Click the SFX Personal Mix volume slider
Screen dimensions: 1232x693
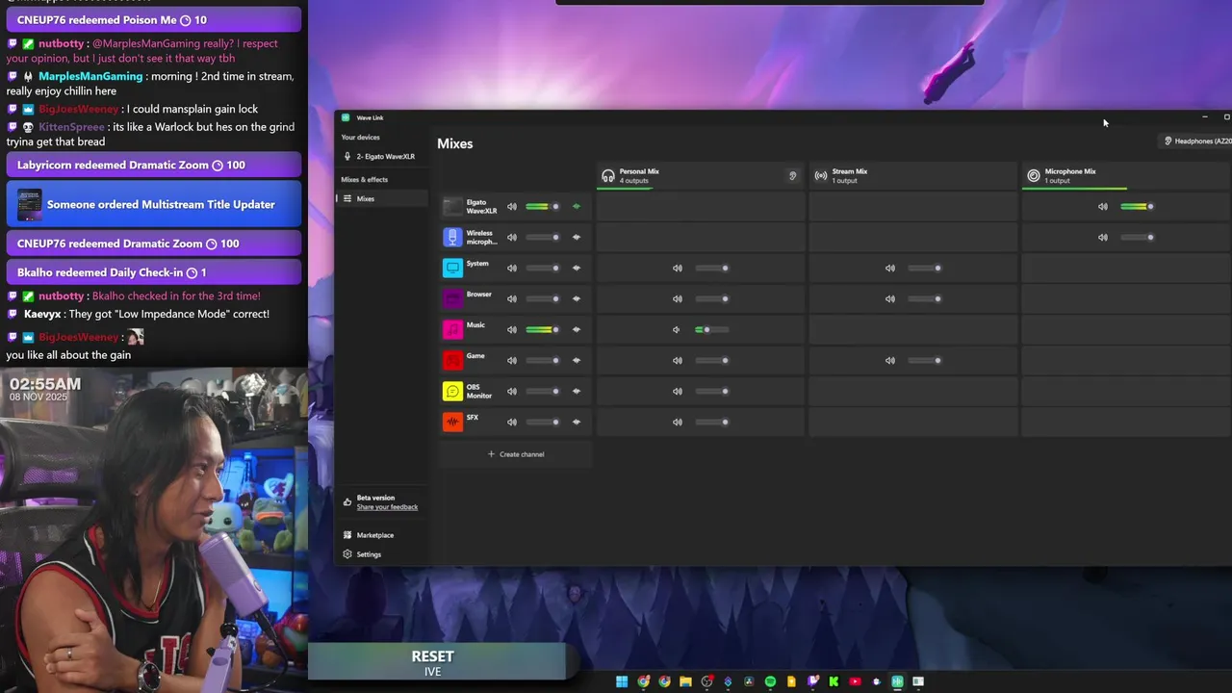712,422
